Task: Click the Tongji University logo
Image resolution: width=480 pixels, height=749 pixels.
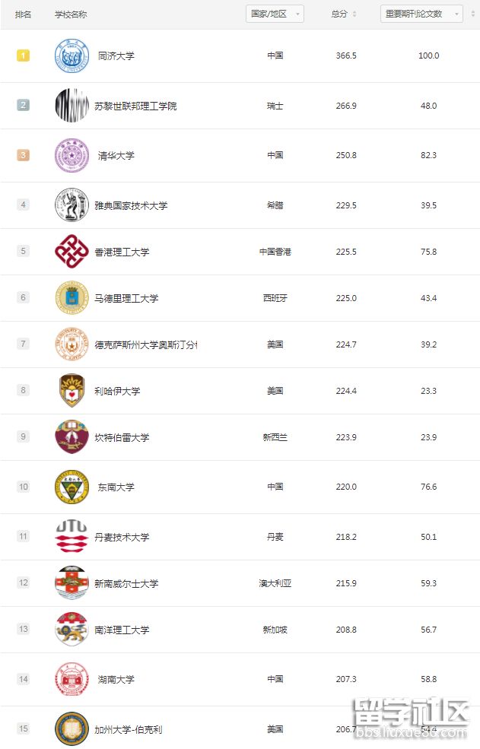Action: click(x=72, y=56)
